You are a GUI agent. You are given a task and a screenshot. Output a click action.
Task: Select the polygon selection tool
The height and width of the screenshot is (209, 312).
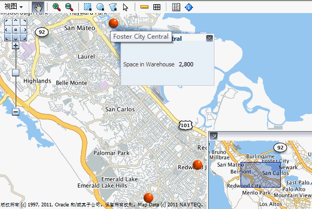click(x=113, y=7)
